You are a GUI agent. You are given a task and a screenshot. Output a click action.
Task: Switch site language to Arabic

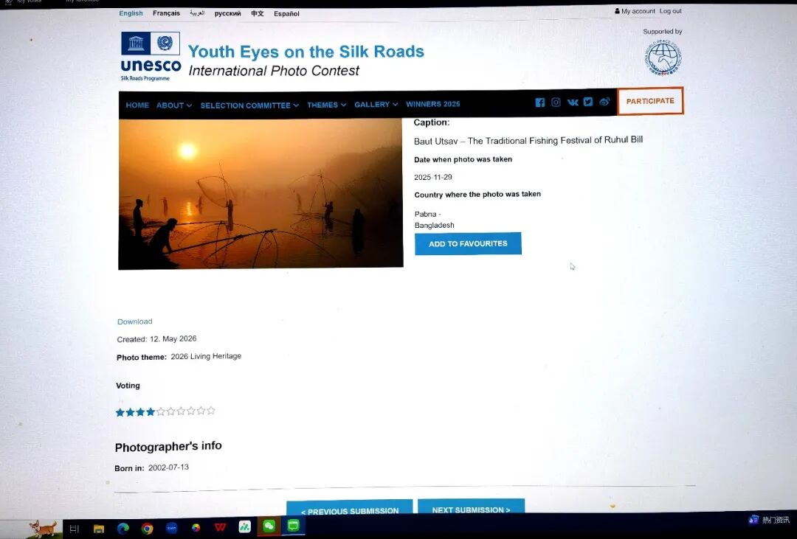point(197,13)
